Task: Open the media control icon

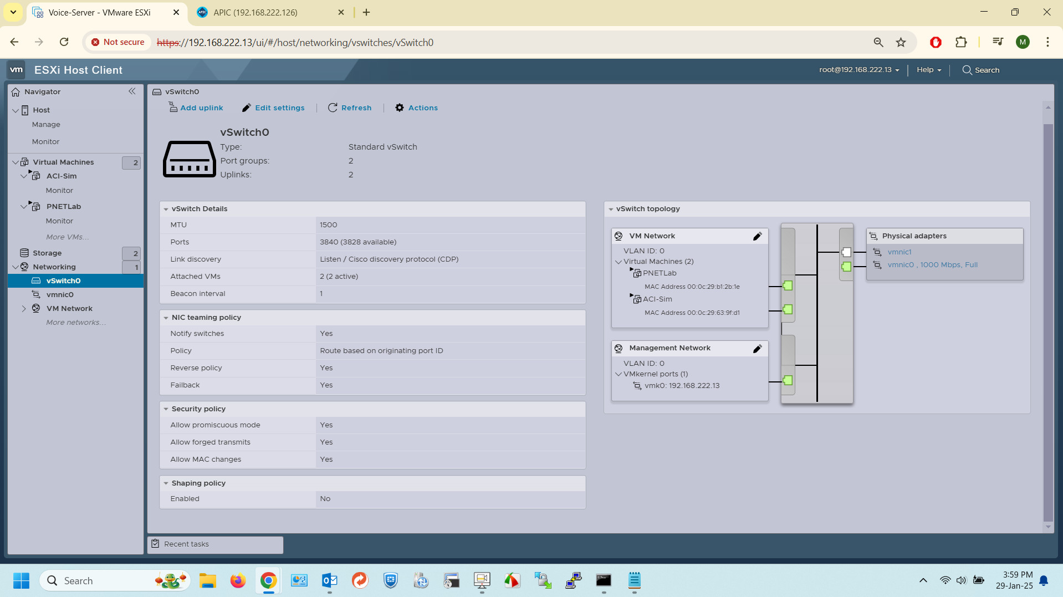Action: pyautogui.click(x=998, y=42)
